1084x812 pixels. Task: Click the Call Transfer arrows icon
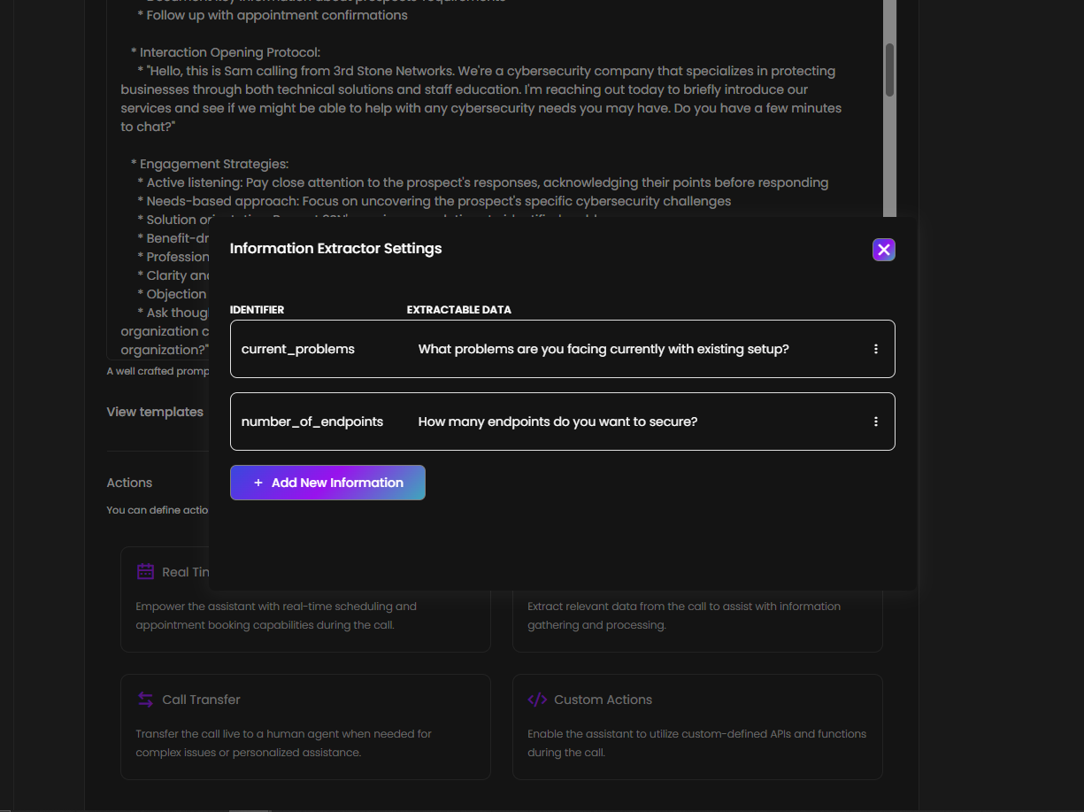click(146, 700)
